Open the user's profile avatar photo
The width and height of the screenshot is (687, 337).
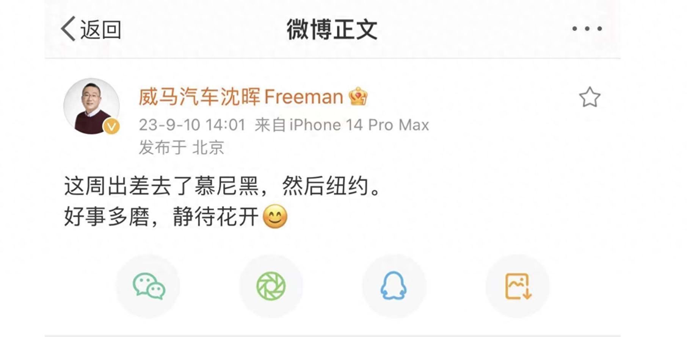(x=91, y=106)
